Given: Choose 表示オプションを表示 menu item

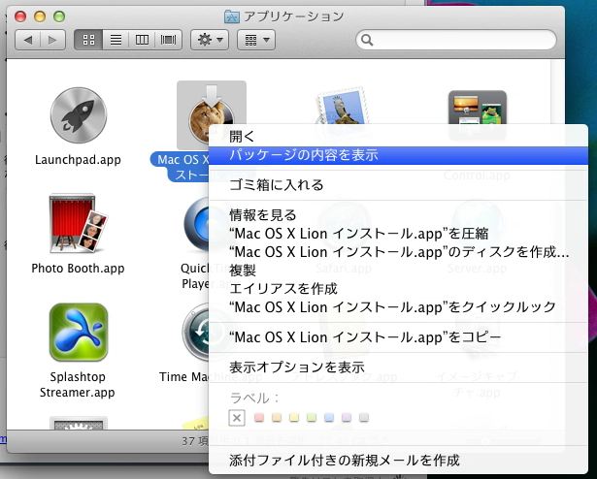Looking at the screenshot, I should pyautogui.click(x=398, y=367).
